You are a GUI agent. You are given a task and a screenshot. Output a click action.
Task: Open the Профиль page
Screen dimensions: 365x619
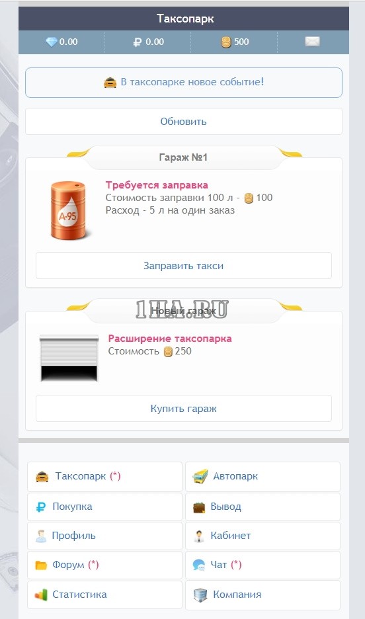(104, 536)
